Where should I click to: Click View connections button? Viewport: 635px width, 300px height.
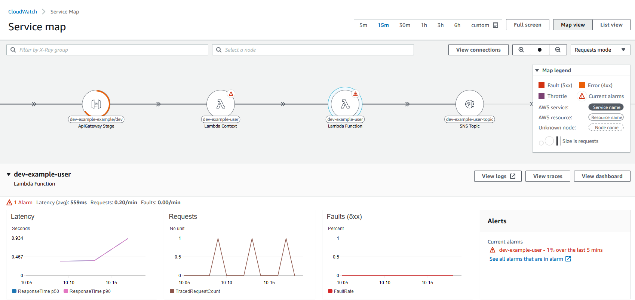pos(478,50)
